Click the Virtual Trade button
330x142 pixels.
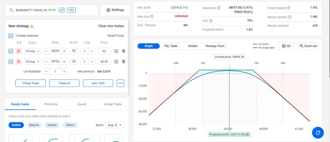(31, 83)
